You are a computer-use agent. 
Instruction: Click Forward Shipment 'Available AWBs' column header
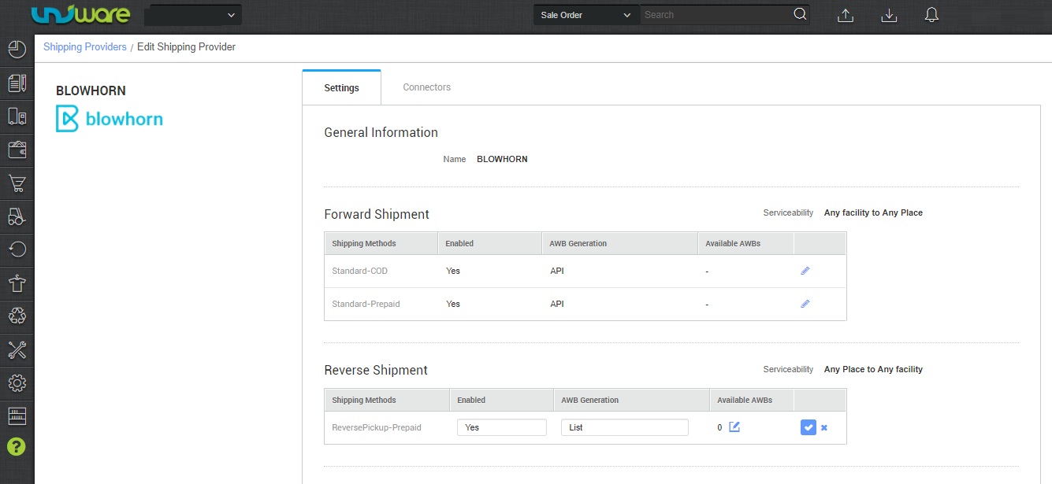[x=733, y=243]
